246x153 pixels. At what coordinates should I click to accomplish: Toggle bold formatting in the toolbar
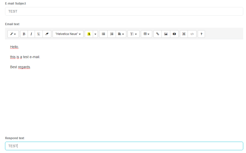24,34
